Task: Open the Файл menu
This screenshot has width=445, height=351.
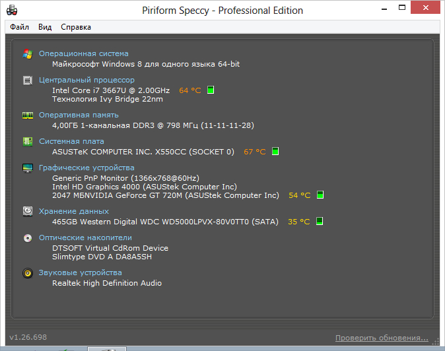Action: [x=19, y=27]
